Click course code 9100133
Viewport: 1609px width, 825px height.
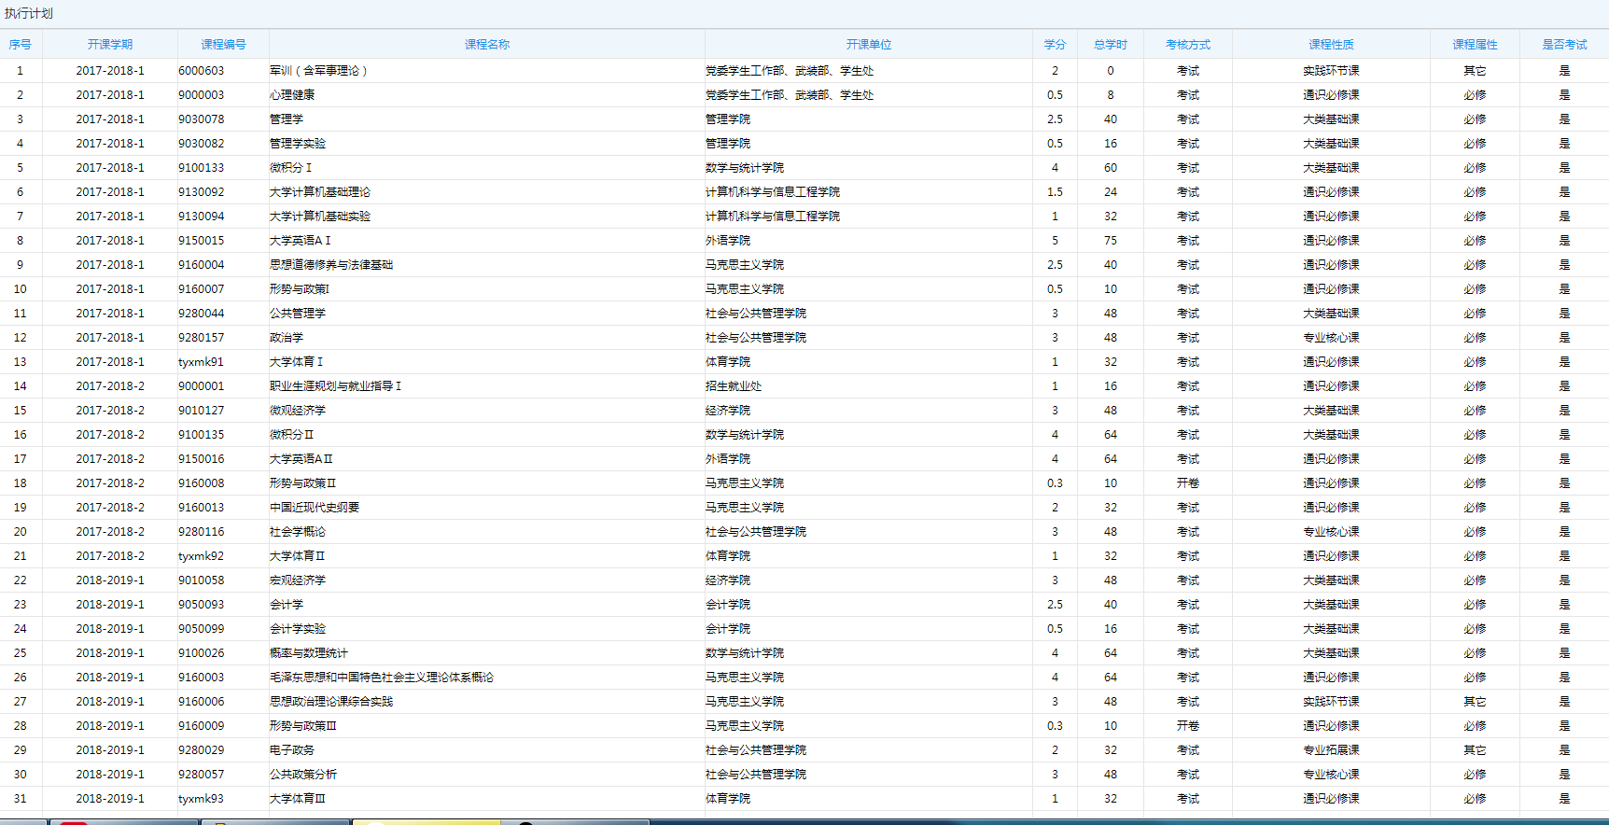click(x=202, y=168)
